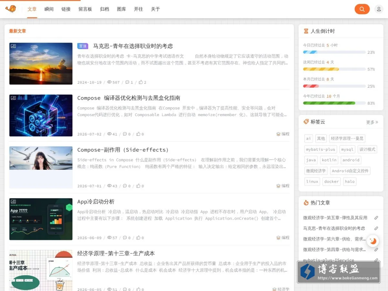Viewport: 388px width, 291px height.
Task: Select the docker tag
Action: pyautogui.click(x=331, y=181)
